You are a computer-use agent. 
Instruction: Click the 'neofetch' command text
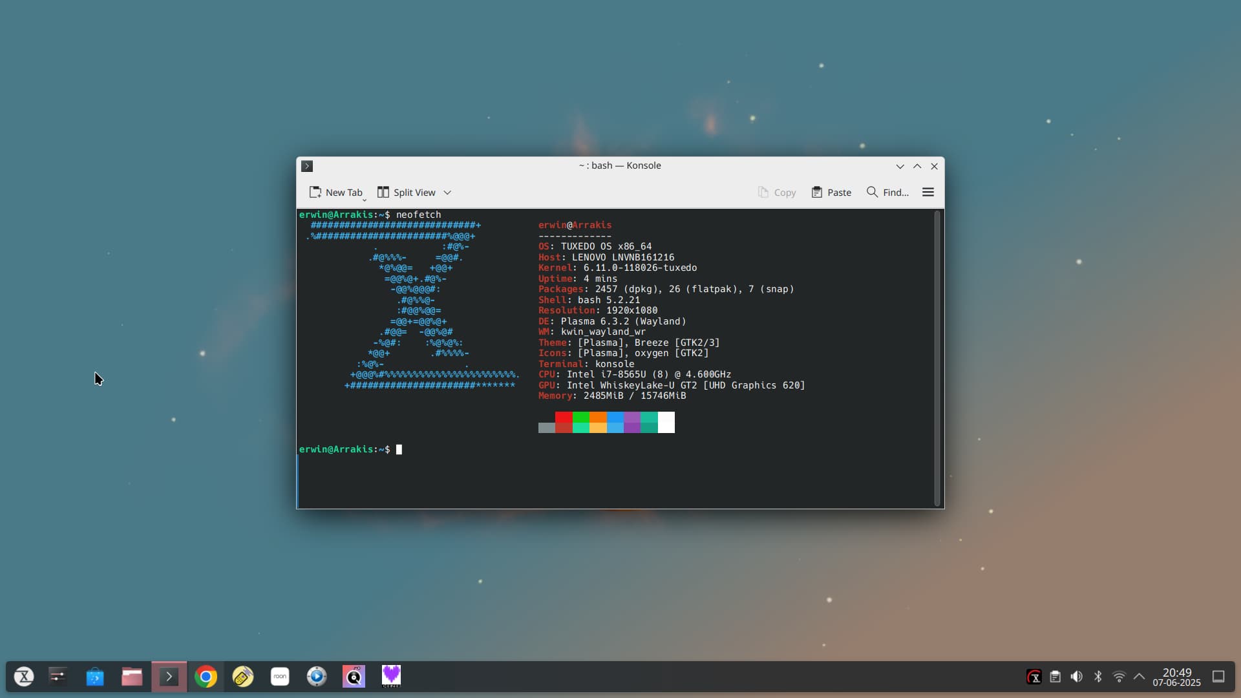pos(418,215)
